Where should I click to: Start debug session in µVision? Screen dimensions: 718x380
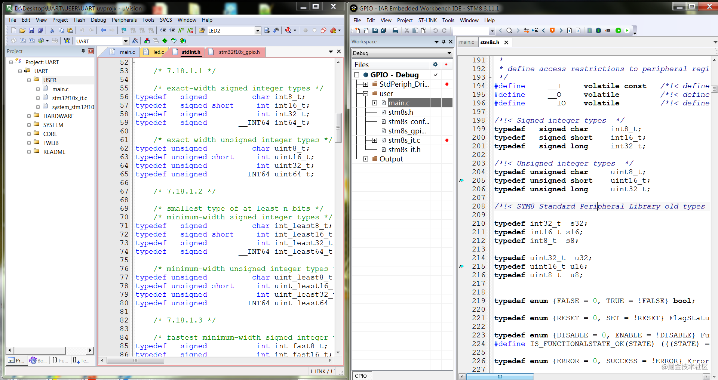pyautogui.click(x=288, y=30)
